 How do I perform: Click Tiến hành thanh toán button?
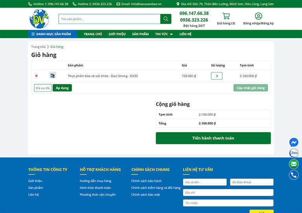(213, 138)
